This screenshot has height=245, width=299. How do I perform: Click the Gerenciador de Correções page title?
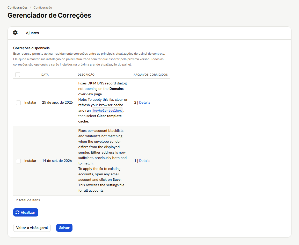[49, 15]
